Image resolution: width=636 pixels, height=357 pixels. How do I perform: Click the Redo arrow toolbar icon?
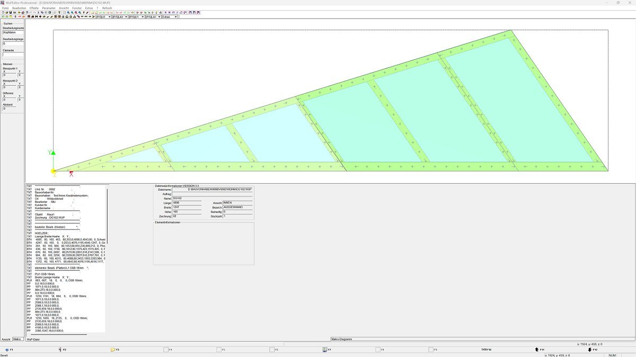pos(34,12)
